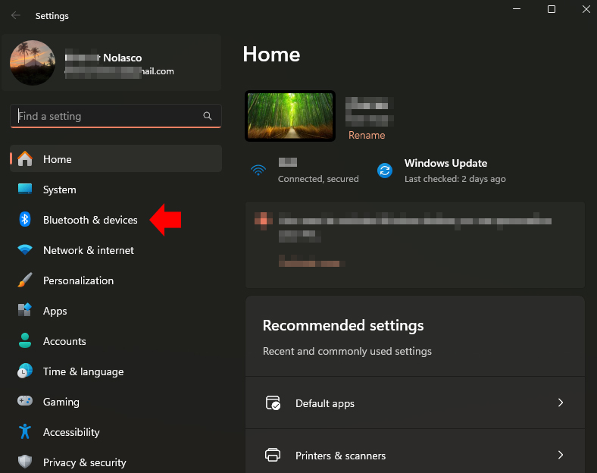Open the Printers & scanners setting
Image resolution: width=597 pixels, height=473 pixels.
415,451
